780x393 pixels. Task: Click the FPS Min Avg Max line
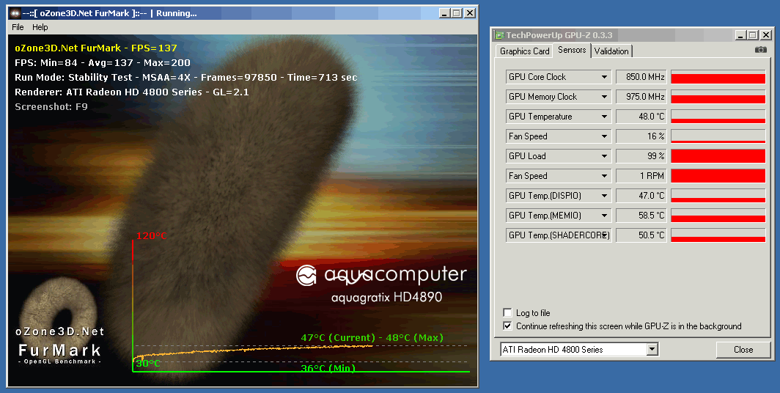click(x=103, y=62)
